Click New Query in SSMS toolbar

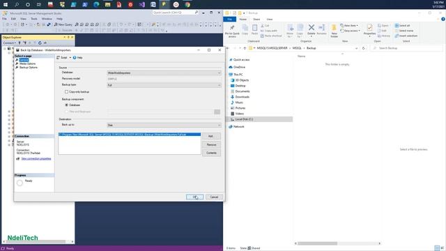pyautogui.click(x=63, y=24)
